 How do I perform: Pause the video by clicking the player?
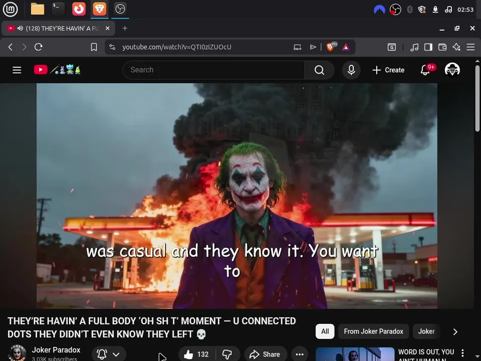237,196
